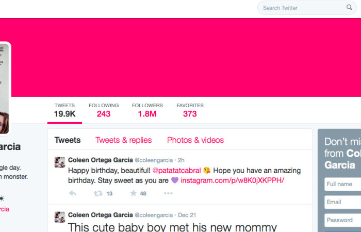
Task: View the Following list of 243
Action: 104,110
